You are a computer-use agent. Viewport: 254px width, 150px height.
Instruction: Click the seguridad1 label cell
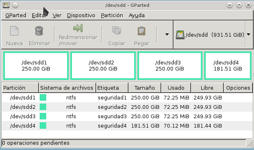tap(112, 98)
